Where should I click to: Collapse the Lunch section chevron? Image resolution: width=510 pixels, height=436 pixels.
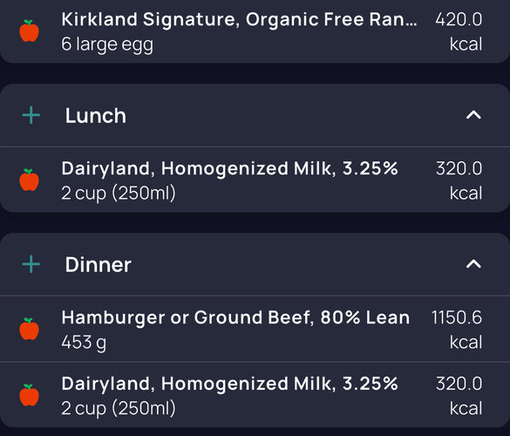click(473, 115)
